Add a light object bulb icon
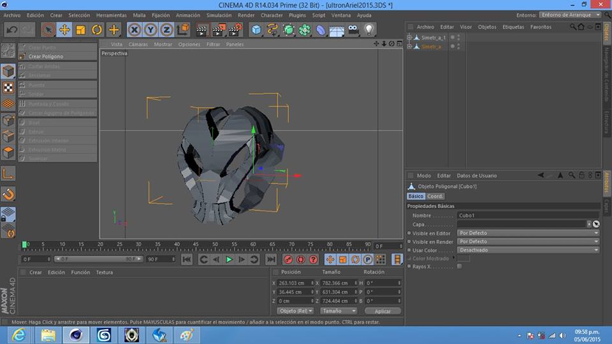This screenshot has height=344, width=612. click(x=369, y=30)
